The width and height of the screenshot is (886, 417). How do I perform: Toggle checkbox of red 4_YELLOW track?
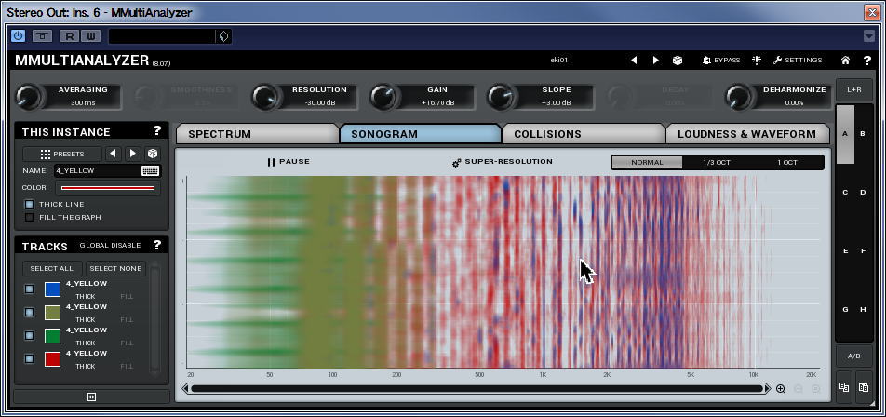pyautogui.click(x=30, y=358)
